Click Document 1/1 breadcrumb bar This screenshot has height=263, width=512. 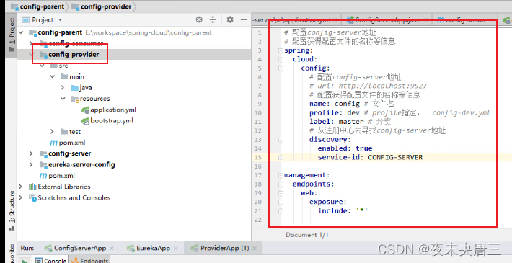click(x=307, y=235)
